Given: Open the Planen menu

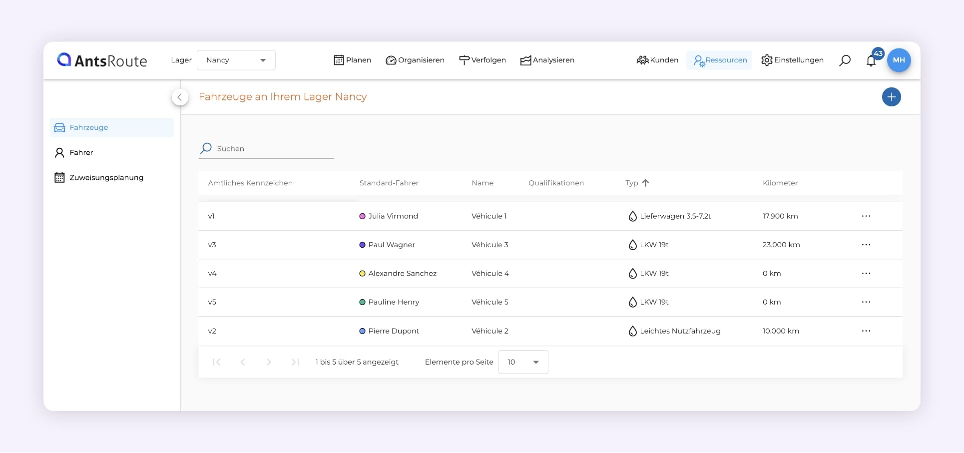Looking at the screenshot, I should [x=352, y=60].
